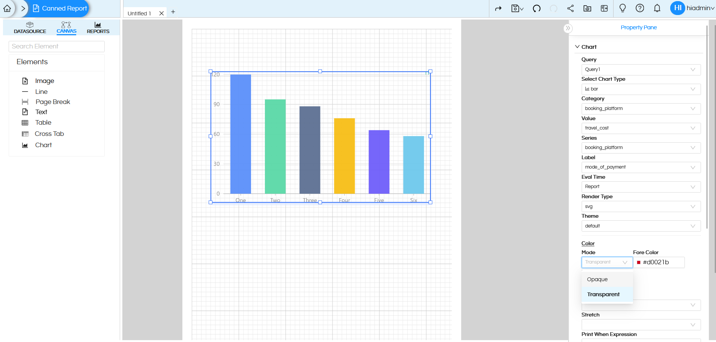Click the Search Element input field
This screenshot has height=342, width=716.
tap(56, 46)
